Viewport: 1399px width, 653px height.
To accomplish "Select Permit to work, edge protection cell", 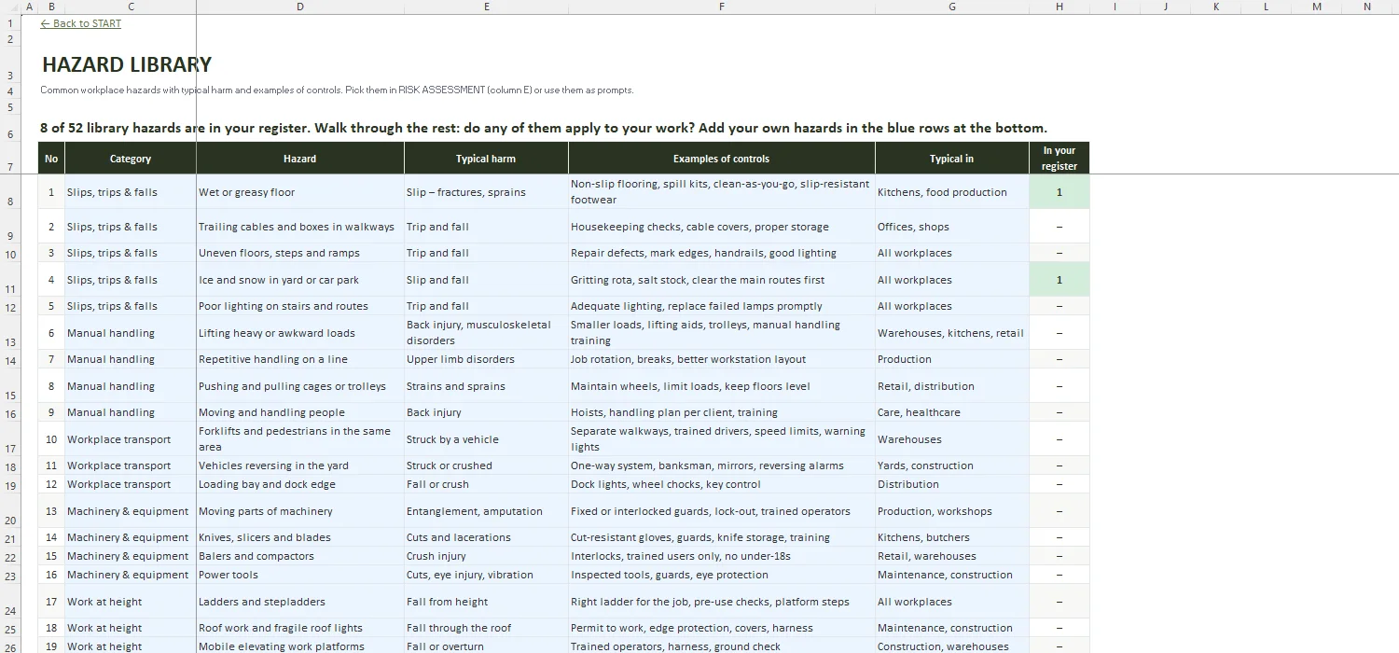I will pyautogui.click(x=722, y=628).
